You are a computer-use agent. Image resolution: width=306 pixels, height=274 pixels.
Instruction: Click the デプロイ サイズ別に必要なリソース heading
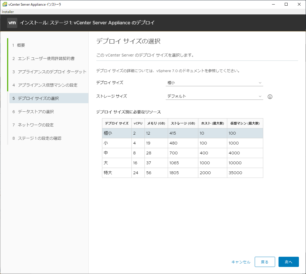129,112
